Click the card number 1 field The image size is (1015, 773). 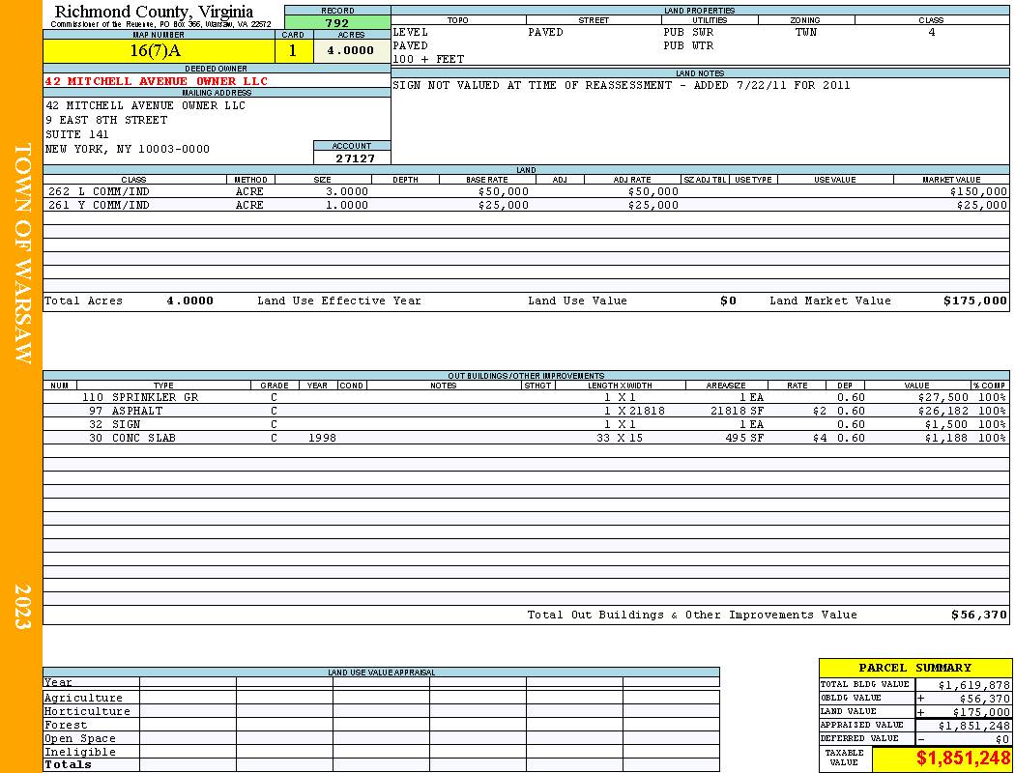(293, 50)
